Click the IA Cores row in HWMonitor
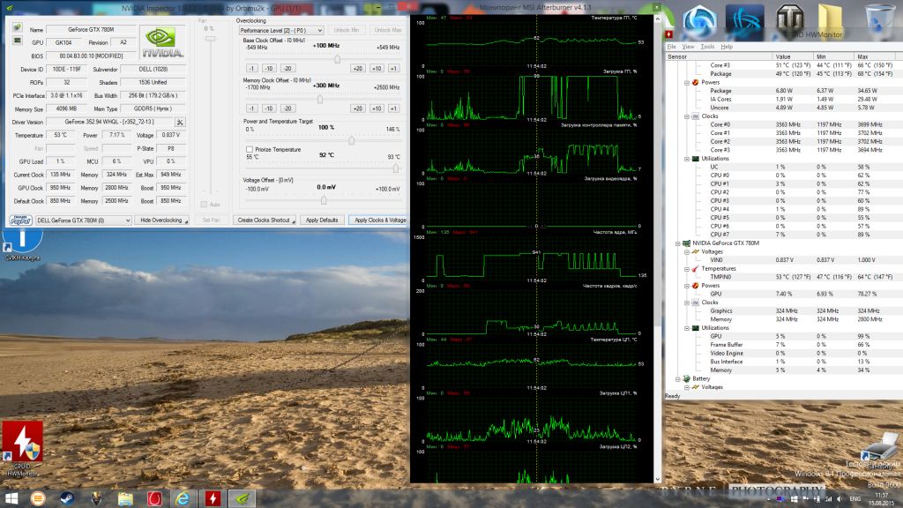 coord(784,99)
